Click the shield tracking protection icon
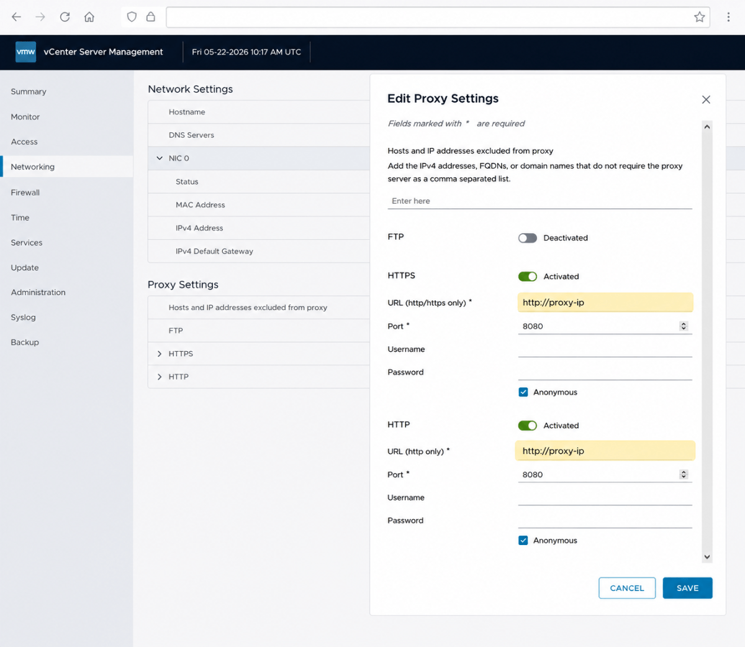745x647 pixels. 132,17
